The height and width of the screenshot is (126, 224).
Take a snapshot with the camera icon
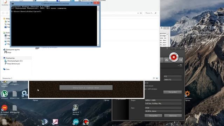coord(167,60)
